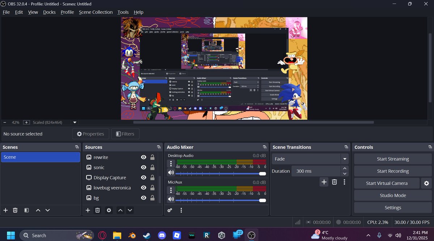Open Desktop Audio options three-dot menu

[171, 163]
